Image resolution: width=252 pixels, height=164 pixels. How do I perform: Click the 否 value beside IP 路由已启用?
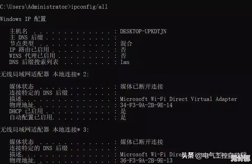[123, 50]
